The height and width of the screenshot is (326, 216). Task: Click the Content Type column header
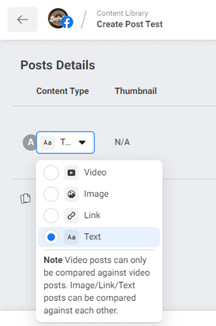63,91
